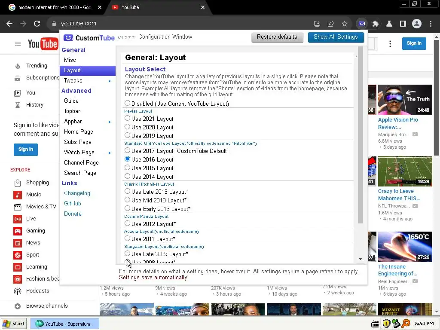Open the Tweaks settings section
The height and width of the screenshot is (330, 440).
point(88,81)
